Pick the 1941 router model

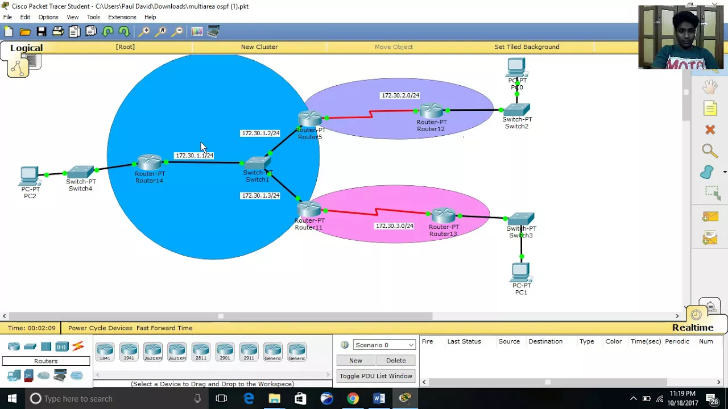click(x=129, y=352)
